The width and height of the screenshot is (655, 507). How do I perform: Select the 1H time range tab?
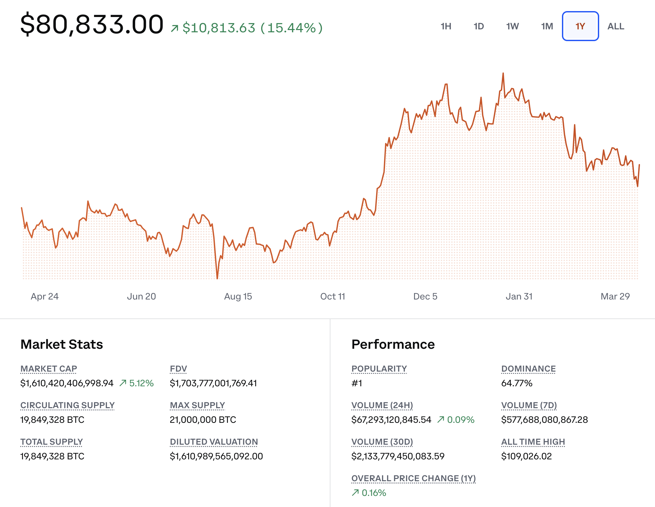(x=446, y=26)
